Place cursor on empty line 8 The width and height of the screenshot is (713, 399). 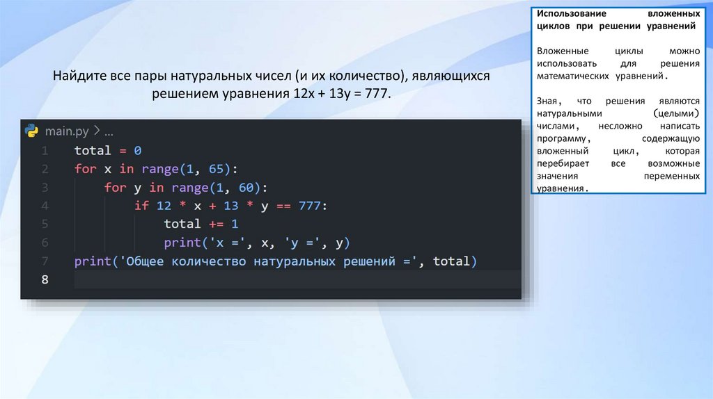pyautogui.click(x=297, y=279)
